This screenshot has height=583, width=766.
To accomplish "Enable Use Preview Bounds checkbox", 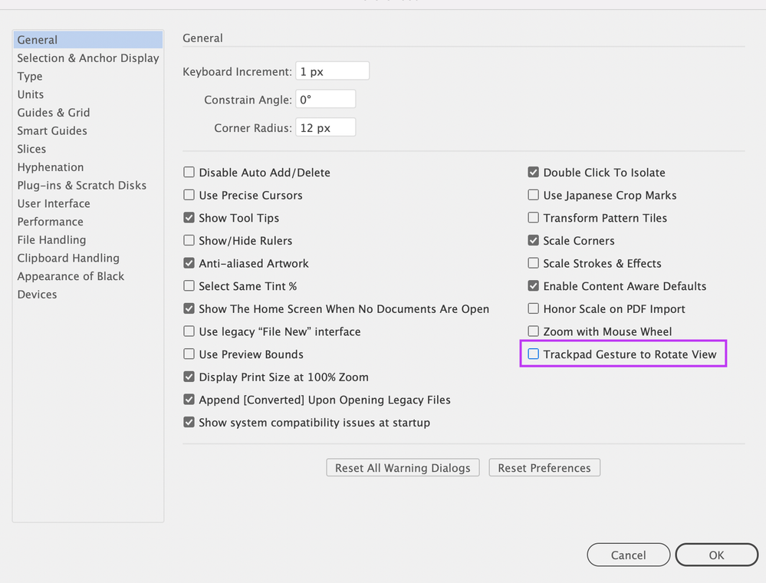I will (x=189, y=354).
